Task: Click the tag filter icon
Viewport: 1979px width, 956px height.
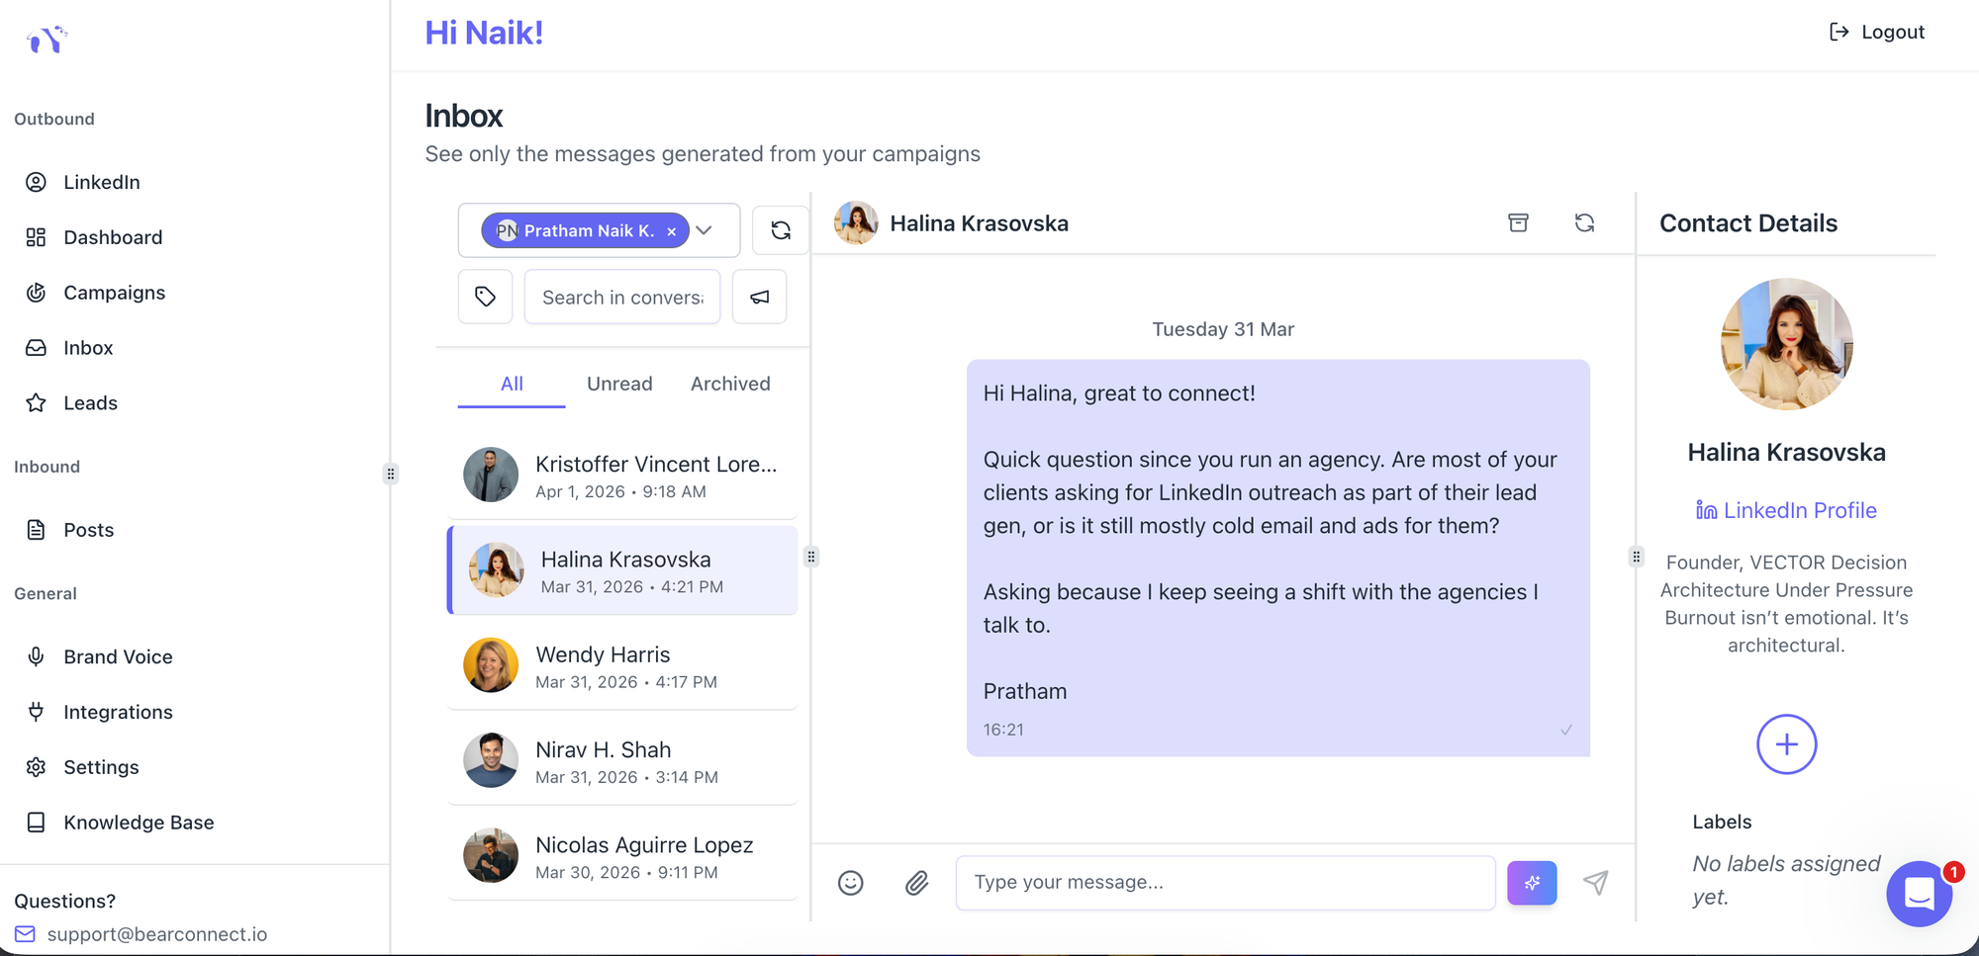Action: 485,297
